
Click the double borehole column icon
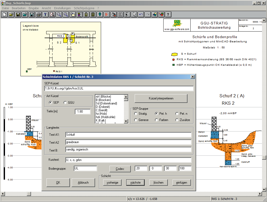93,14
